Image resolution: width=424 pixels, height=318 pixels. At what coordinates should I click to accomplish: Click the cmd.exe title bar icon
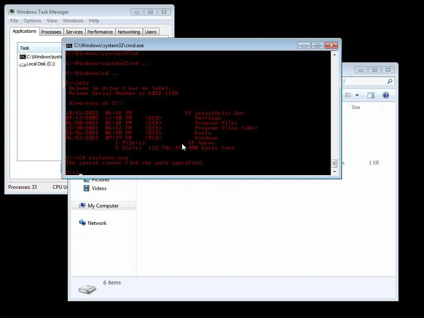coord(69,46)
